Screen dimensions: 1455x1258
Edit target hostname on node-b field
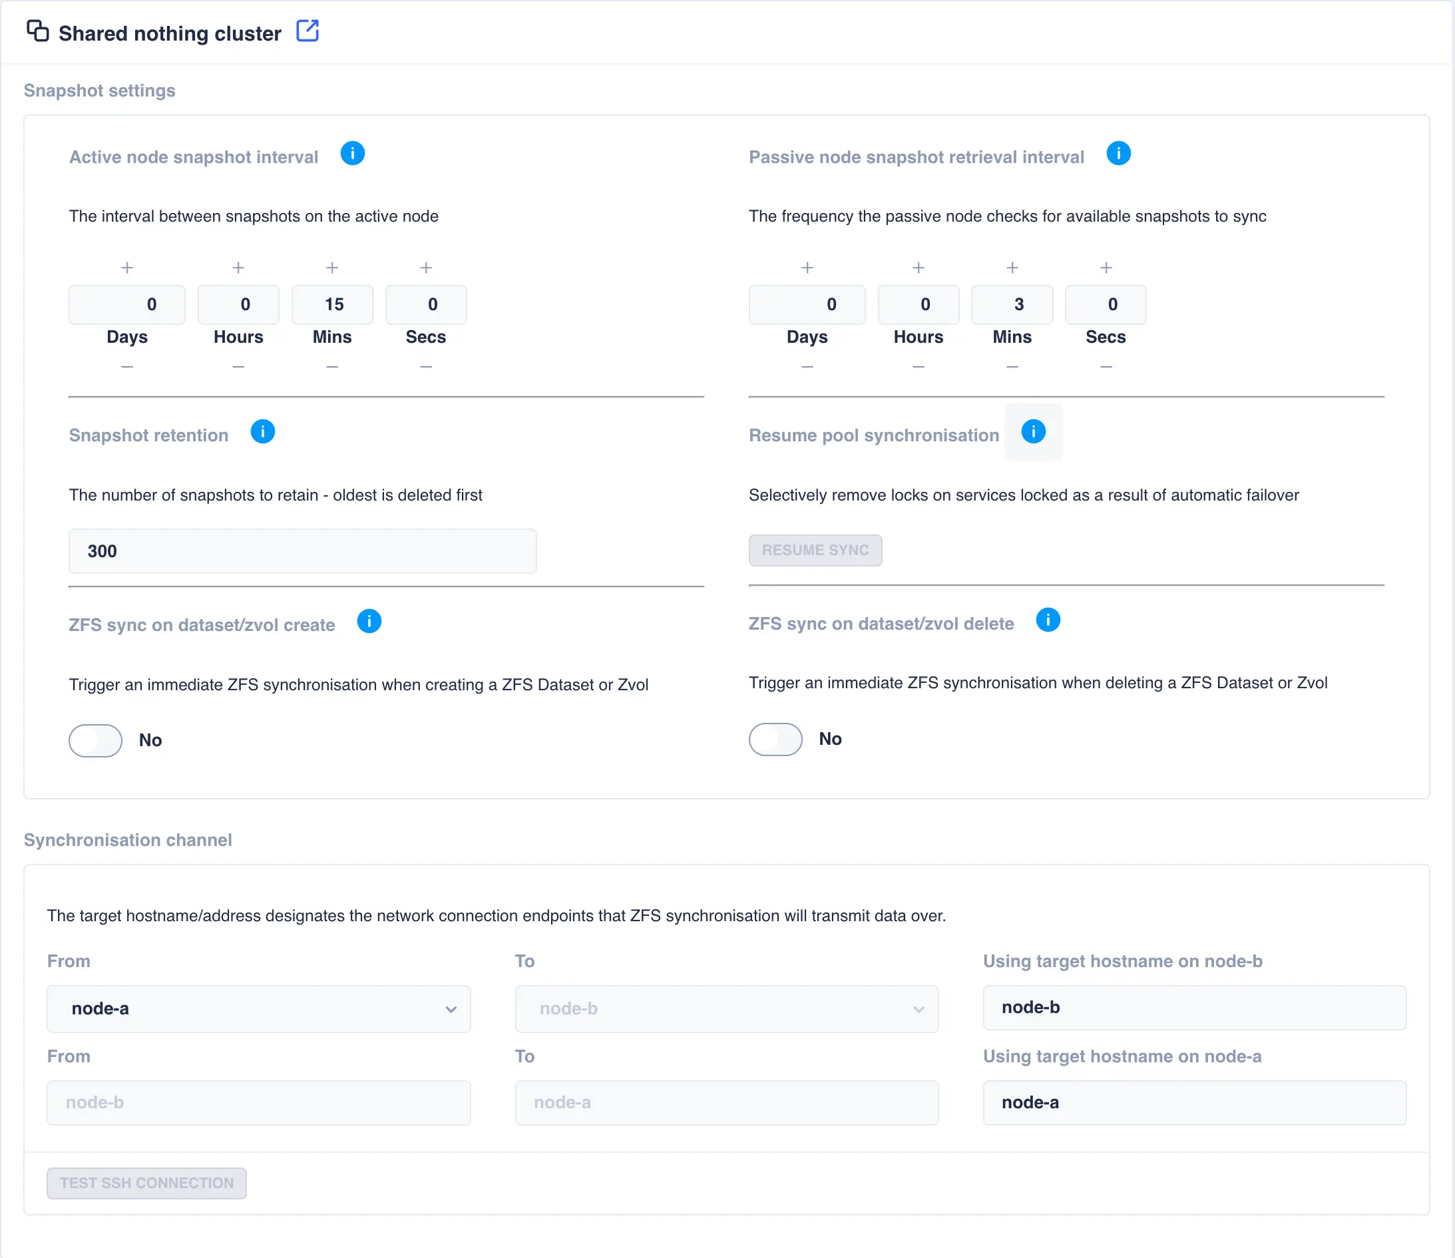(1195, 1007)
